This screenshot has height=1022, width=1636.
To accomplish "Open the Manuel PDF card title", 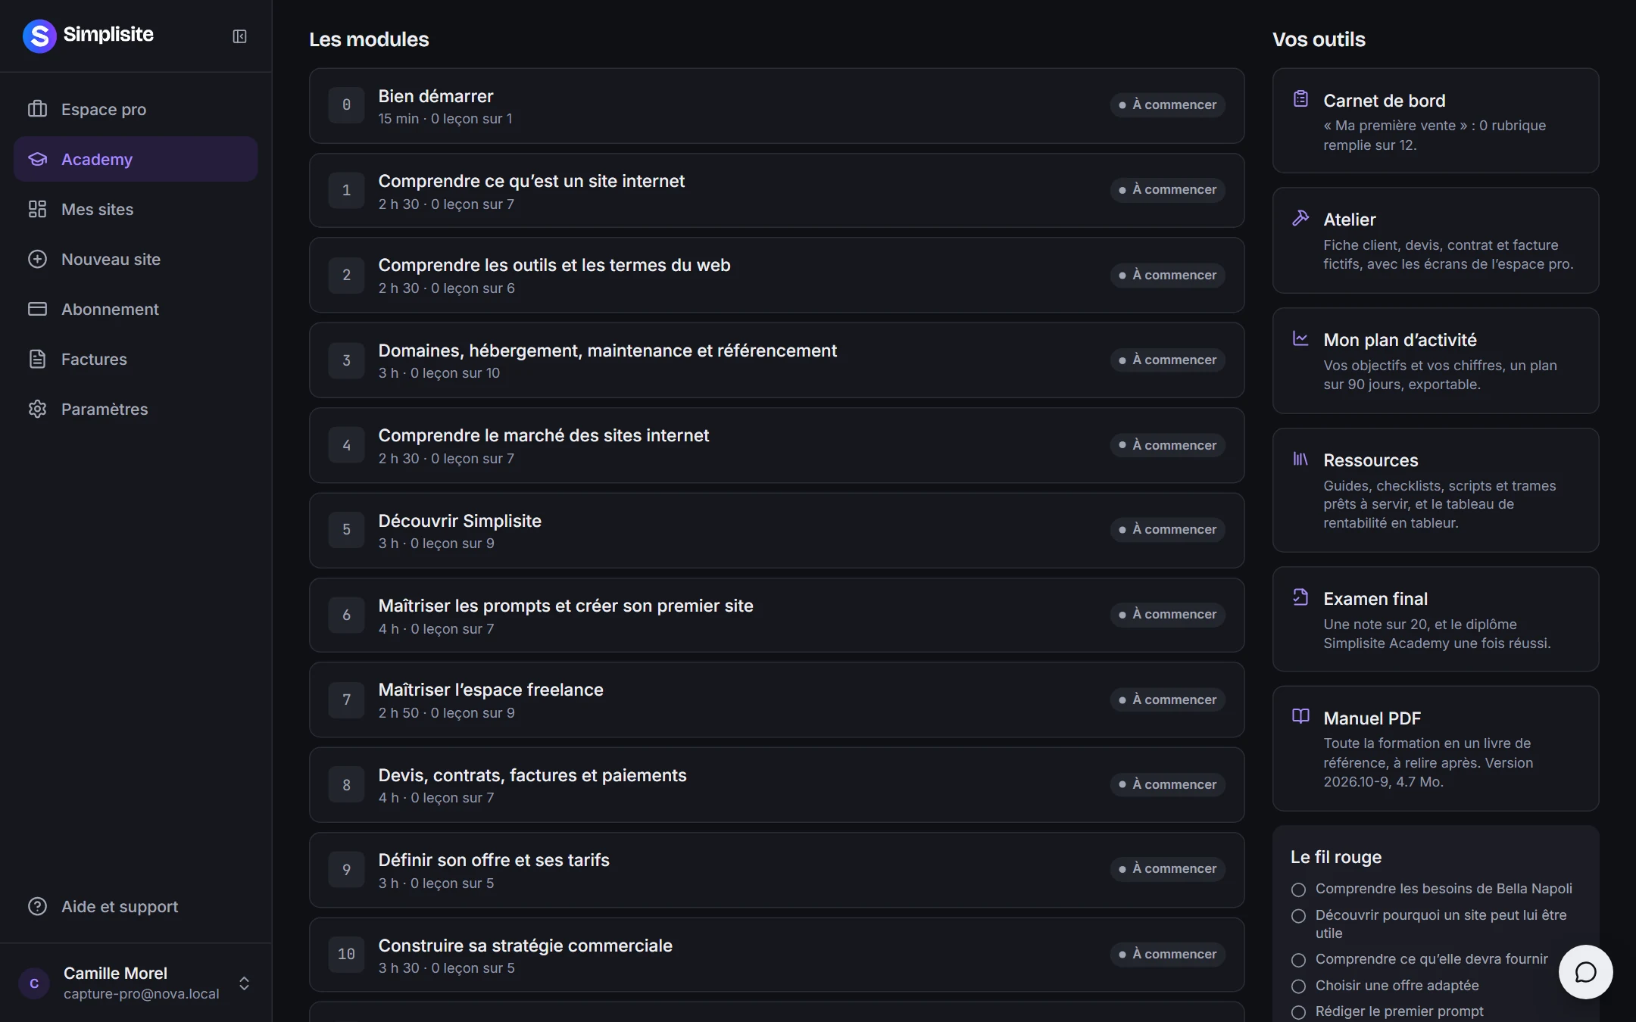I will pyautogui.click(x=1372, y=718).
